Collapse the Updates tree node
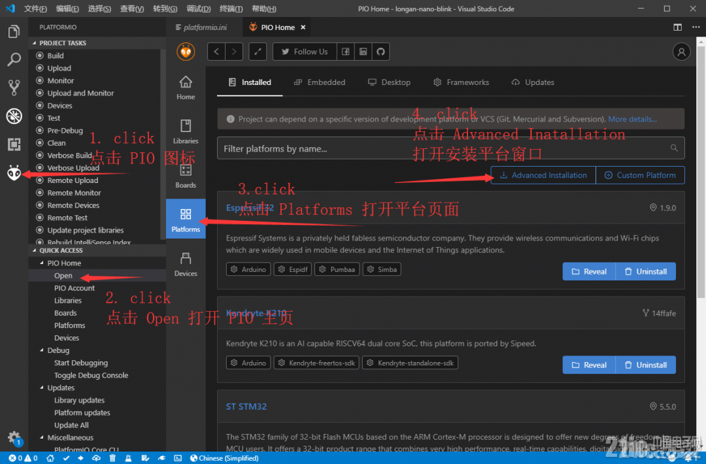Screen dimensions: 706x464 [42, 388]
